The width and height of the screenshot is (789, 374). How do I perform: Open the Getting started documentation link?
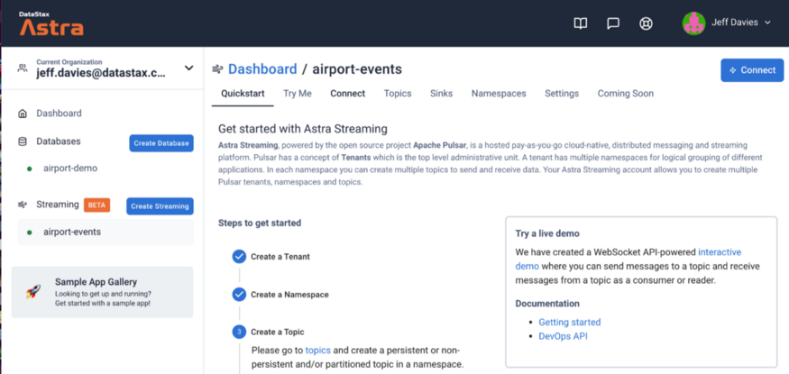click(x=569, y=322)
